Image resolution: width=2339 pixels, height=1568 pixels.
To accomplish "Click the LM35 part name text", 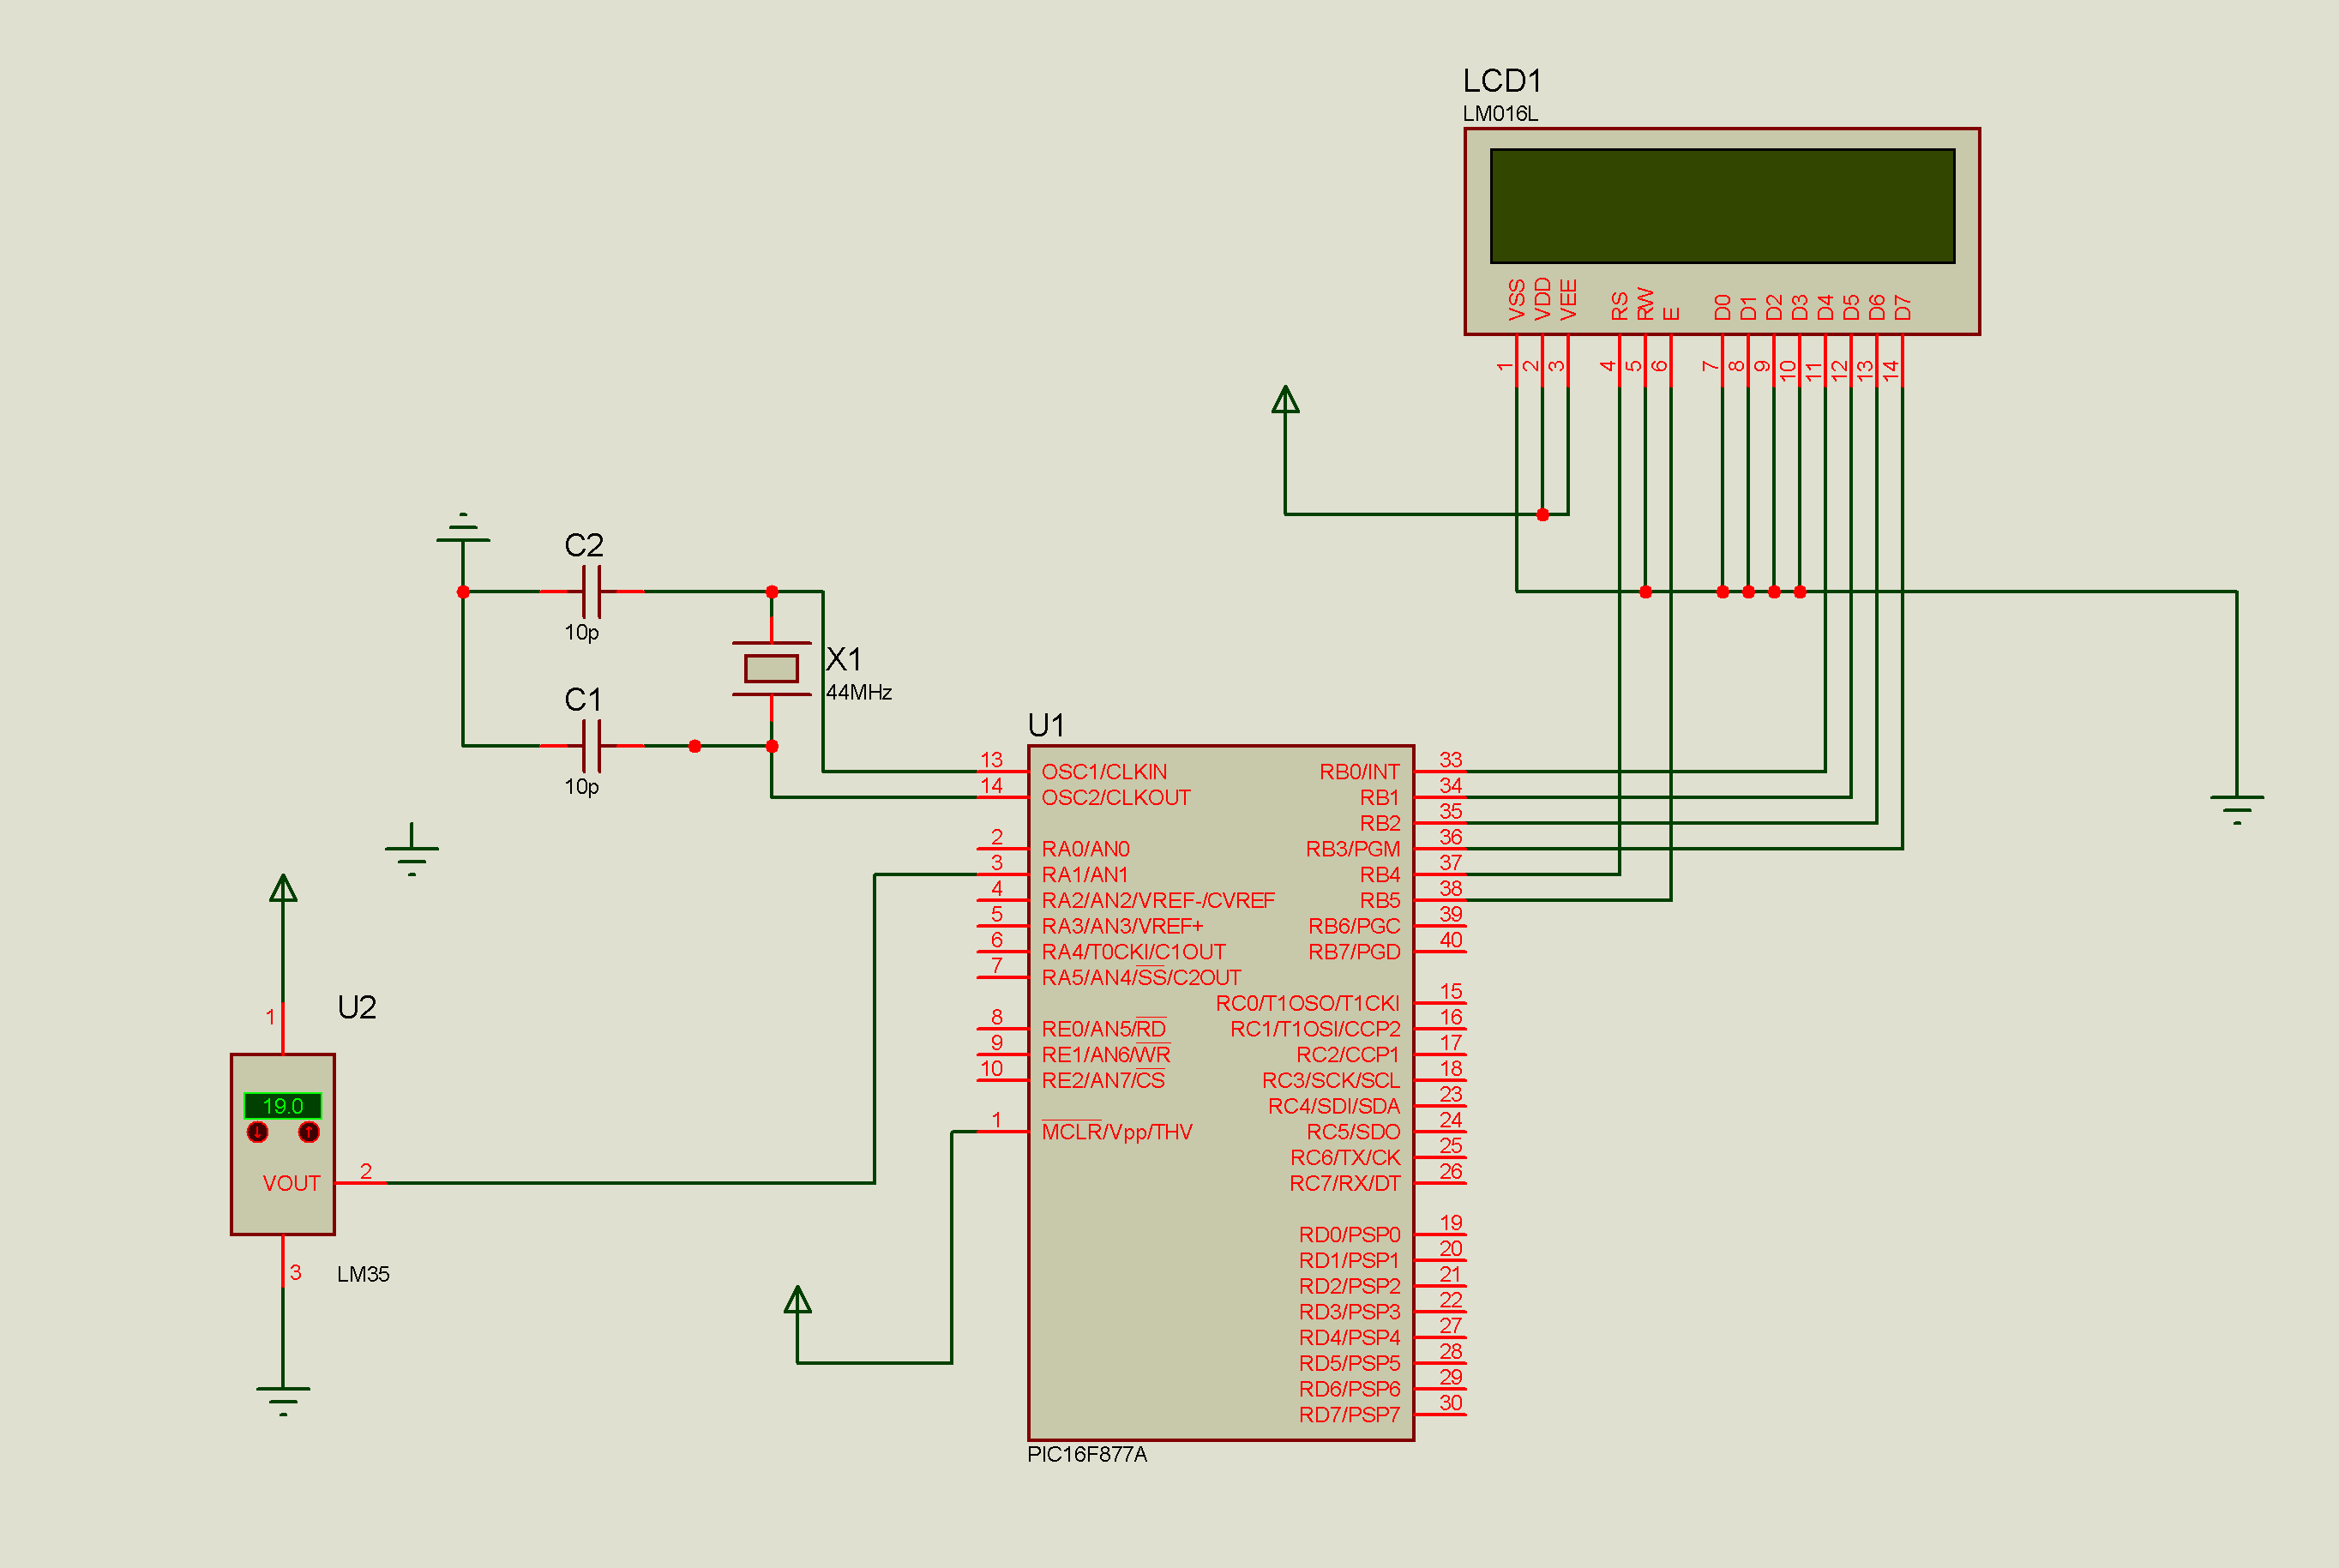I will pos(363,1274).
